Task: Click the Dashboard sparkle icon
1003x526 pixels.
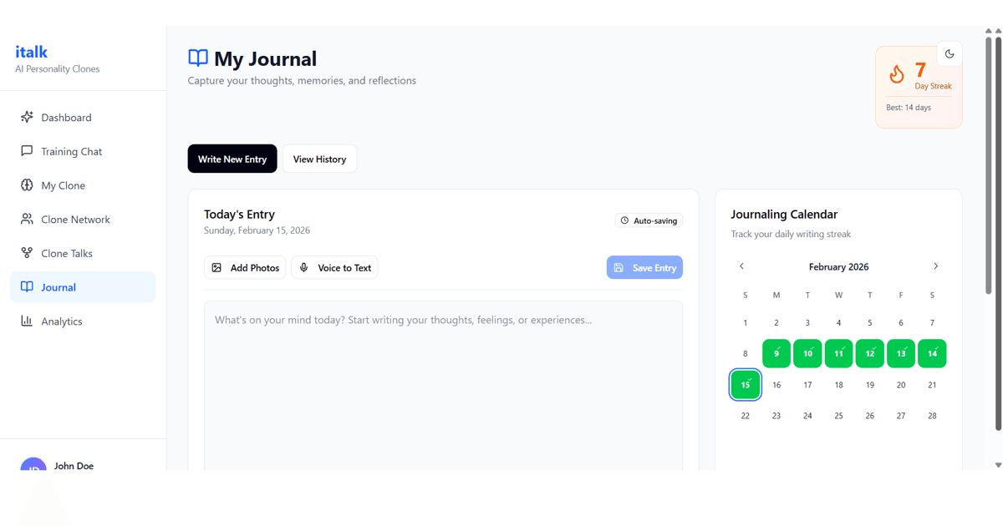Action: point(27,118)
